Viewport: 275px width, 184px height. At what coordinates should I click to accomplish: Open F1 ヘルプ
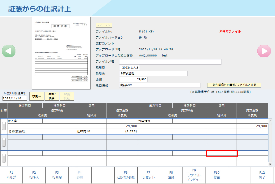click(x=11, y=175)
